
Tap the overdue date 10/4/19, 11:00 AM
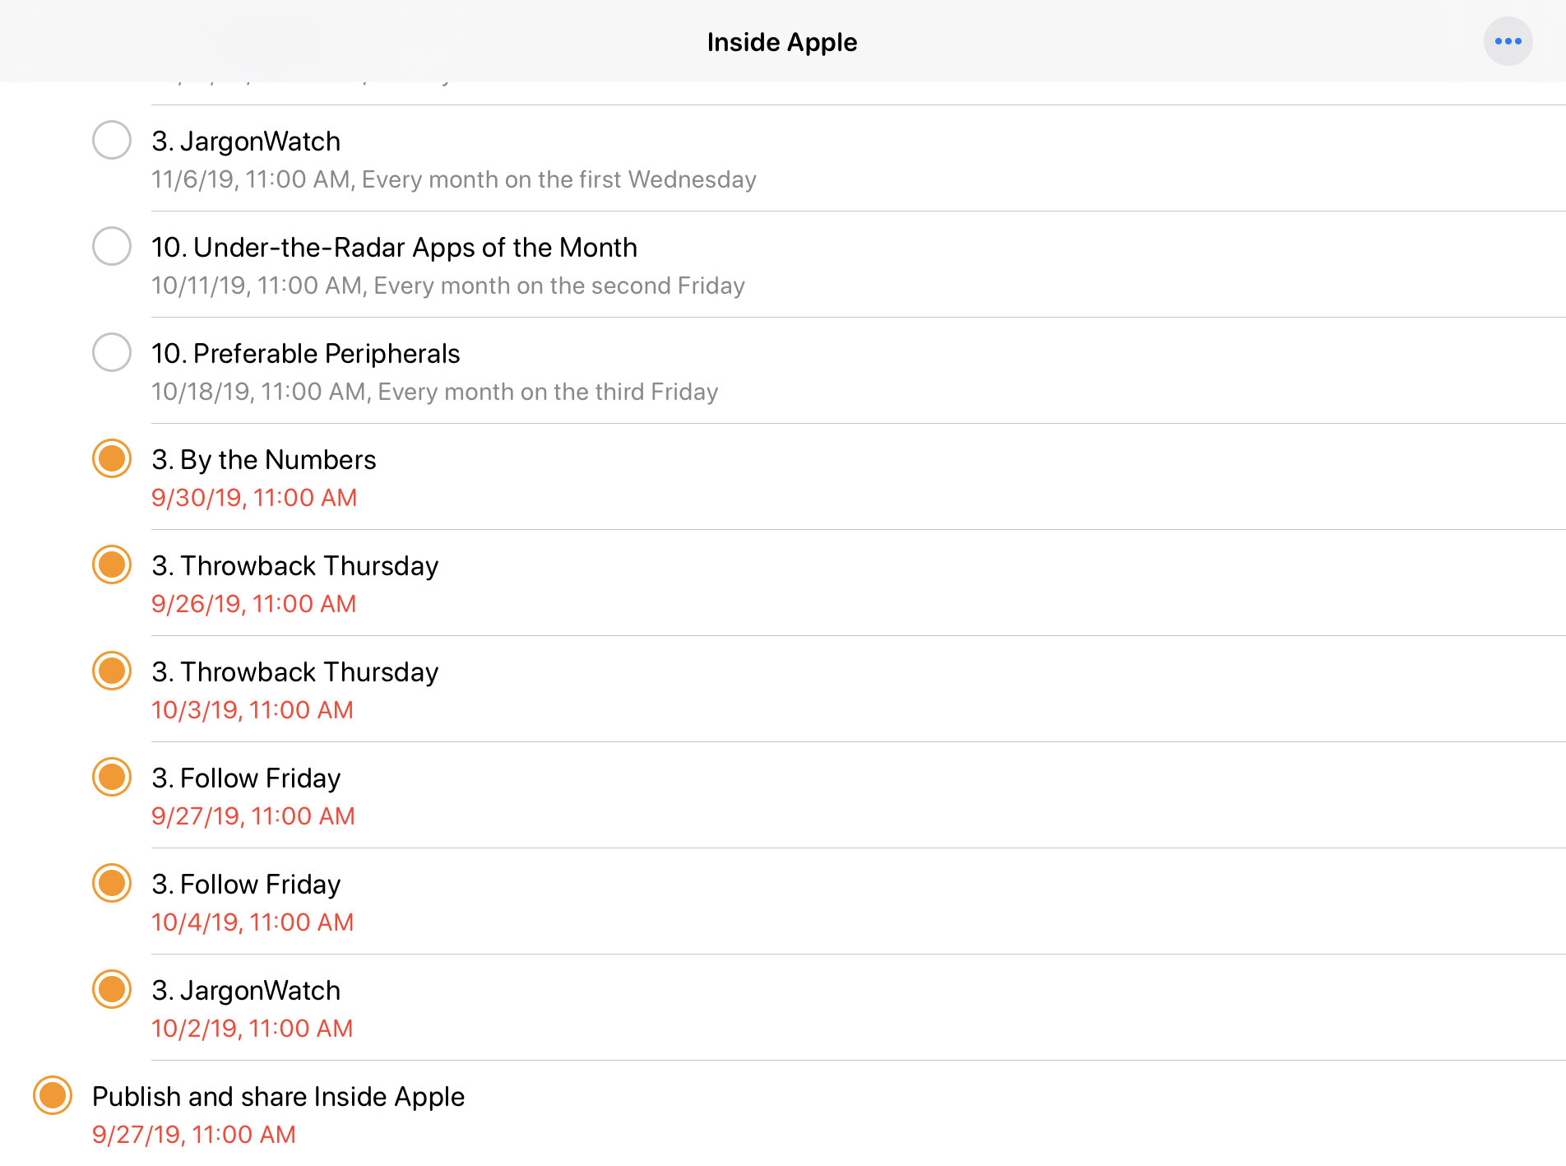point(253,922)
